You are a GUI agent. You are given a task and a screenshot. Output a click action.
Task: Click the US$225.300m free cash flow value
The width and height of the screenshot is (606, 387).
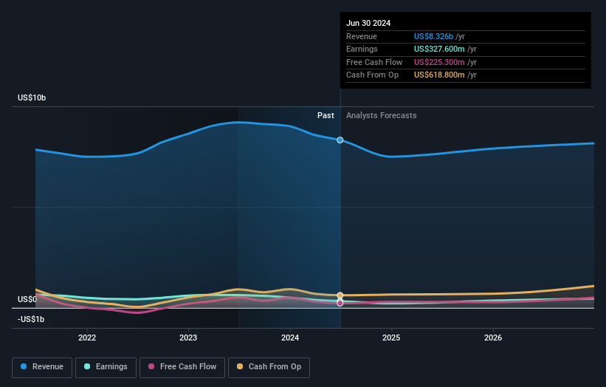(439, 62)
